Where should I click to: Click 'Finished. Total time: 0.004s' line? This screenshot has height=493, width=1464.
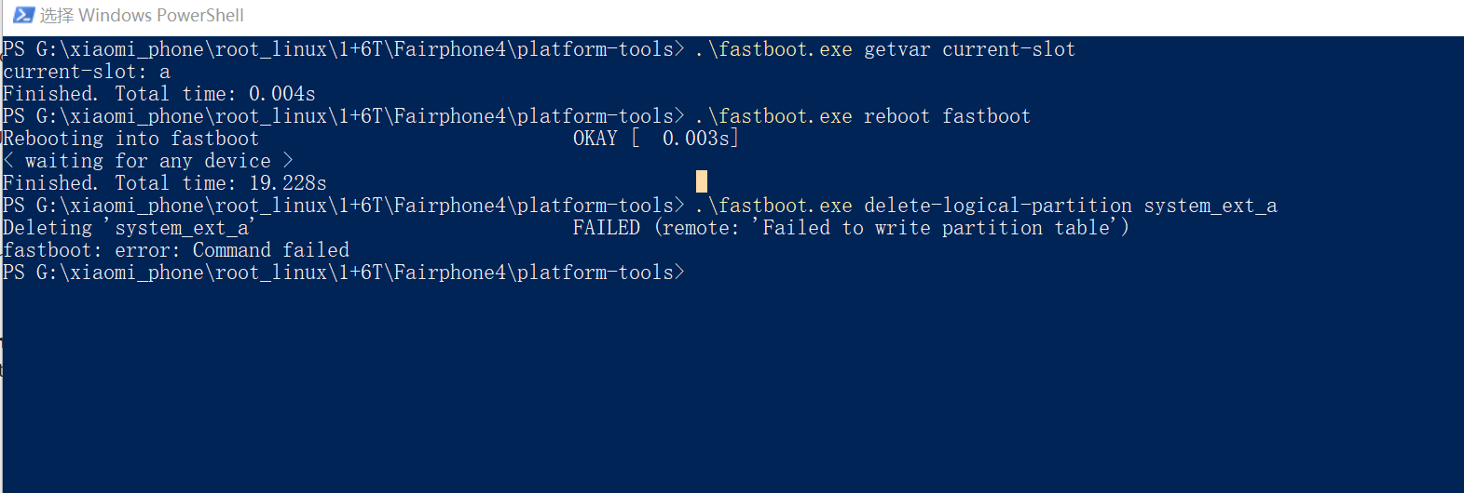coord(159,94)
